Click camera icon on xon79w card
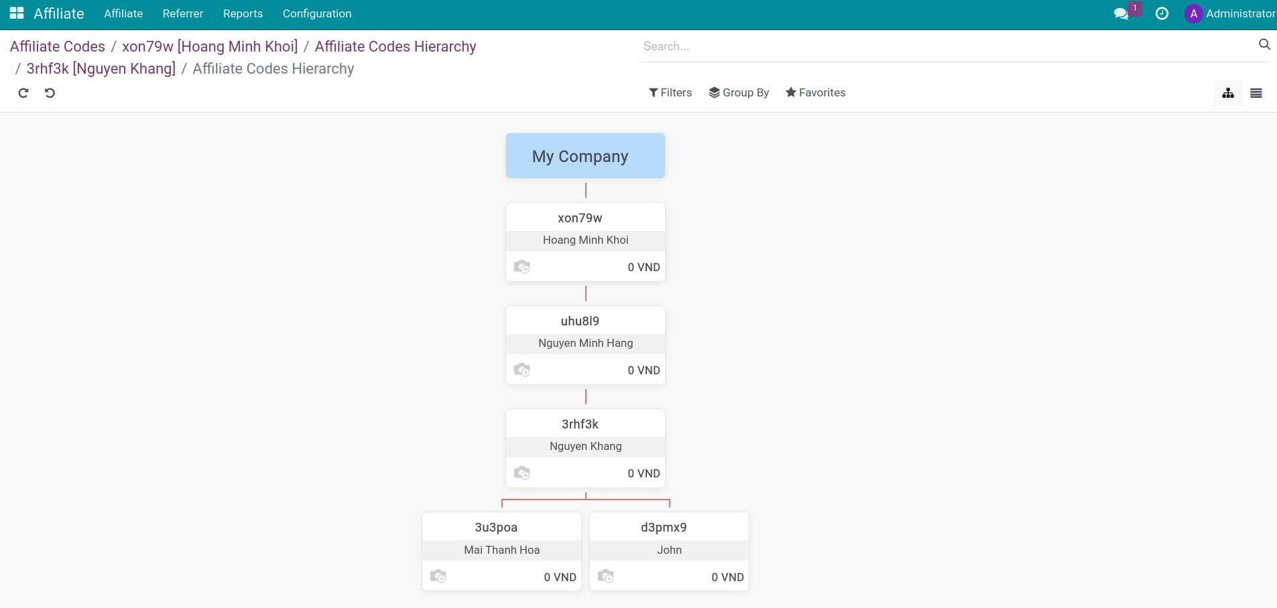Image resolution: width=1277 pixels, height=608 pixels. point(522,267)
